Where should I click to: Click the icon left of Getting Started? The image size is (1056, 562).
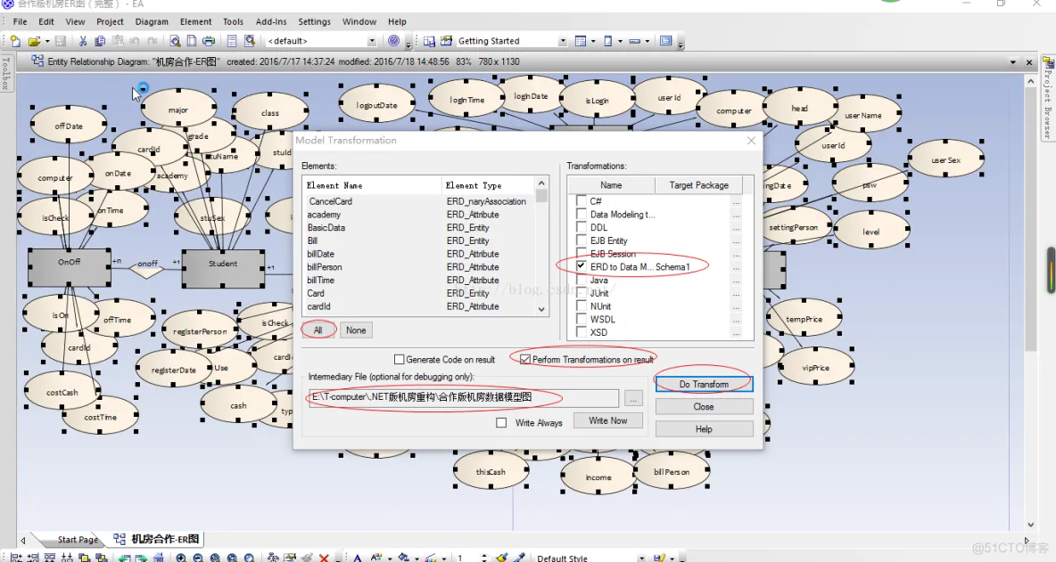tap(447, 41)
